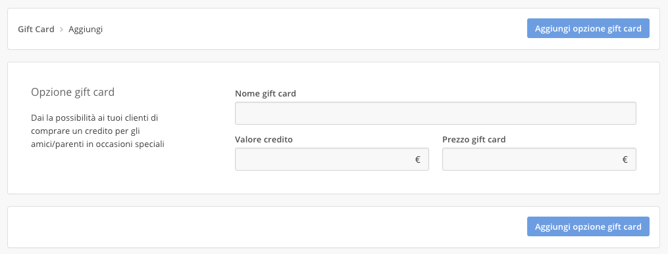Click the bottom Aggiungi opzione gift card button

tap(588, 227)
